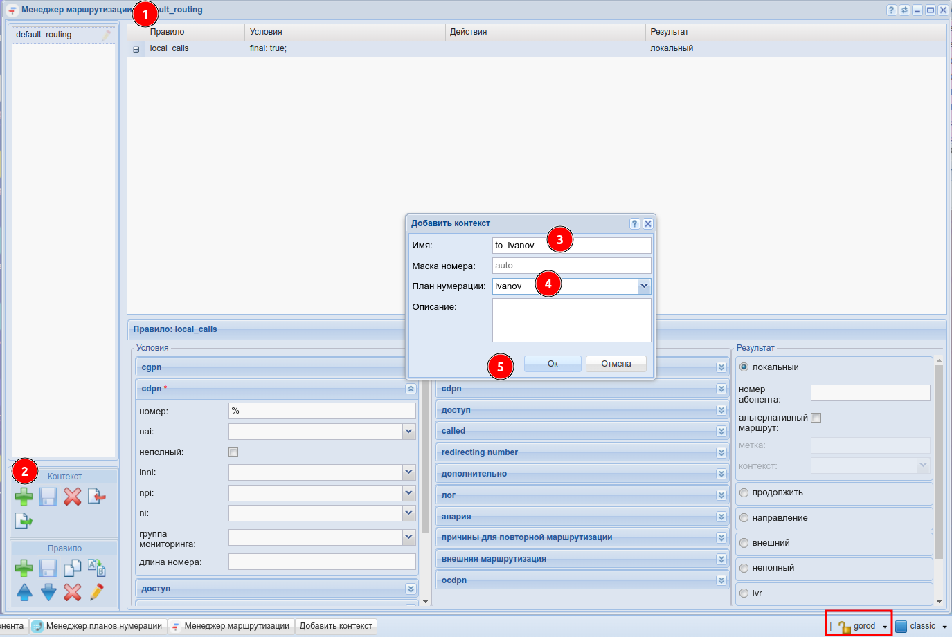Open the ni dropdown list
Viewport: 952px width, 637px height.
409,513
